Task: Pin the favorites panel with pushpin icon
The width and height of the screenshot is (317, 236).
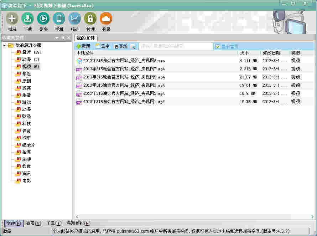Action: click(63, 38)
